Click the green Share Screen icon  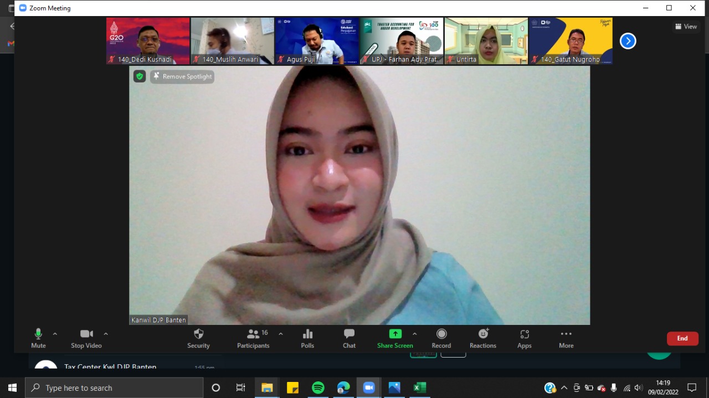395,334
